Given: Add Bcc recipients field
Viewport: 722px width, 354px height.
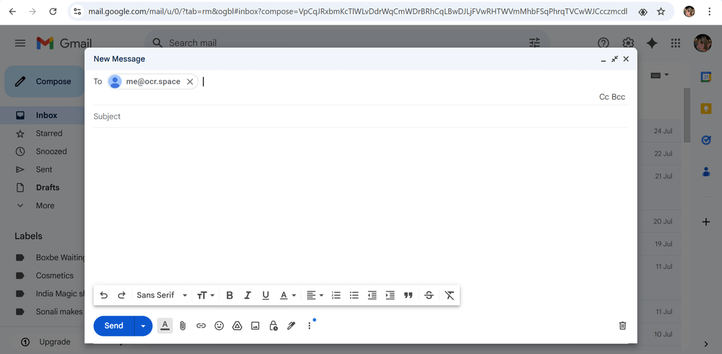Looking at the screenshot, I should tap(619, 97).
